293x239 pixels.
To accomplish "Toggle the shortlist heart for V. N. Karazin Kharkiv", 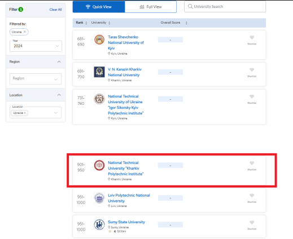I will pos(252,70).
